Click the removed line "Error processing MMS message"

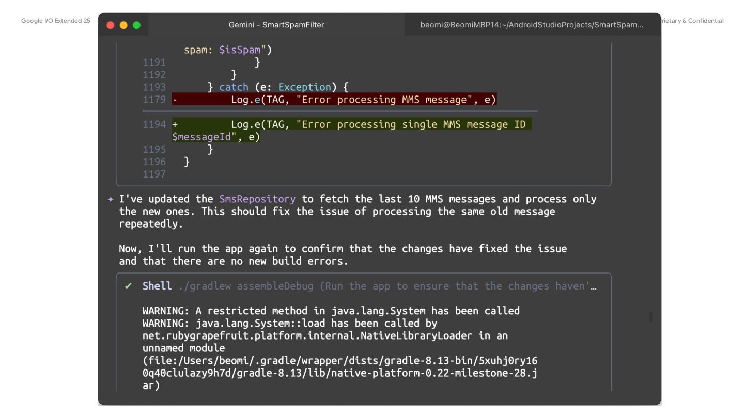[334, 99]
